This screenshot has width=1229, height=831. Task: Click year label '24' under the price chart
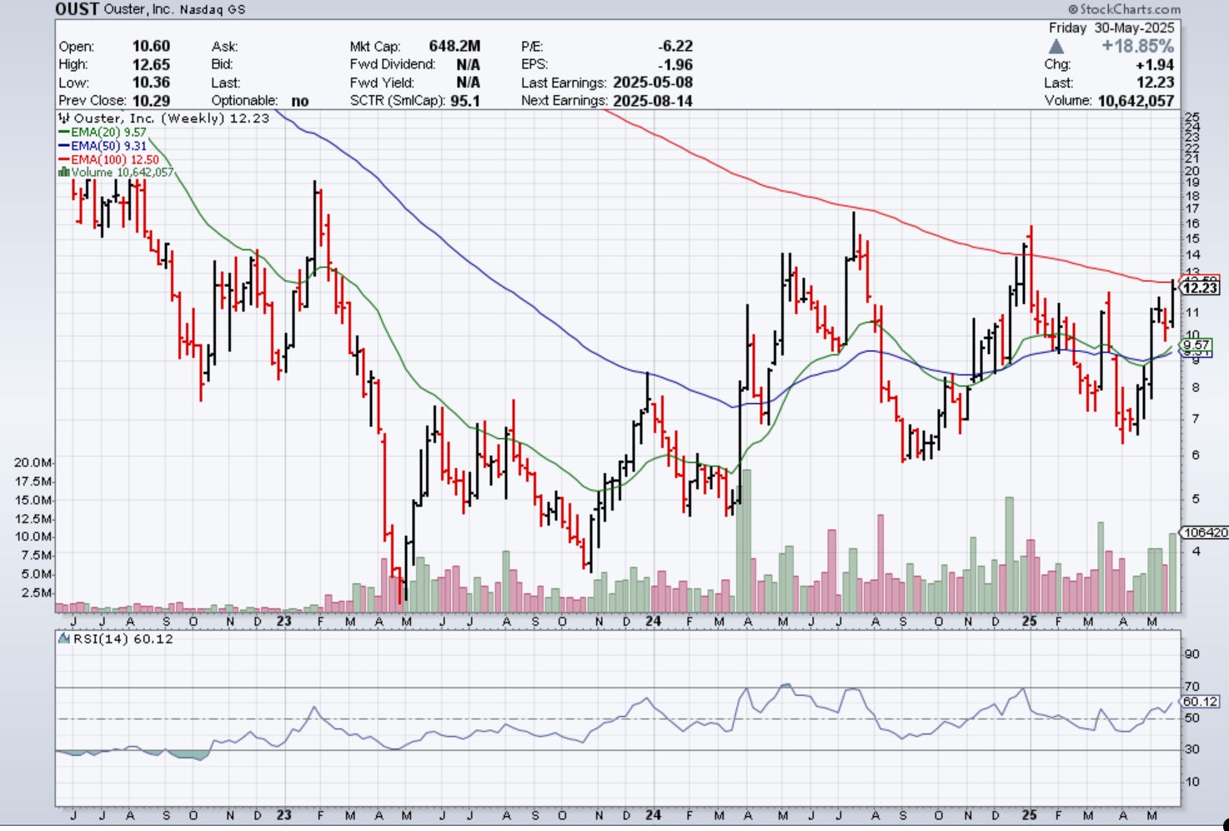click(653, 622)
